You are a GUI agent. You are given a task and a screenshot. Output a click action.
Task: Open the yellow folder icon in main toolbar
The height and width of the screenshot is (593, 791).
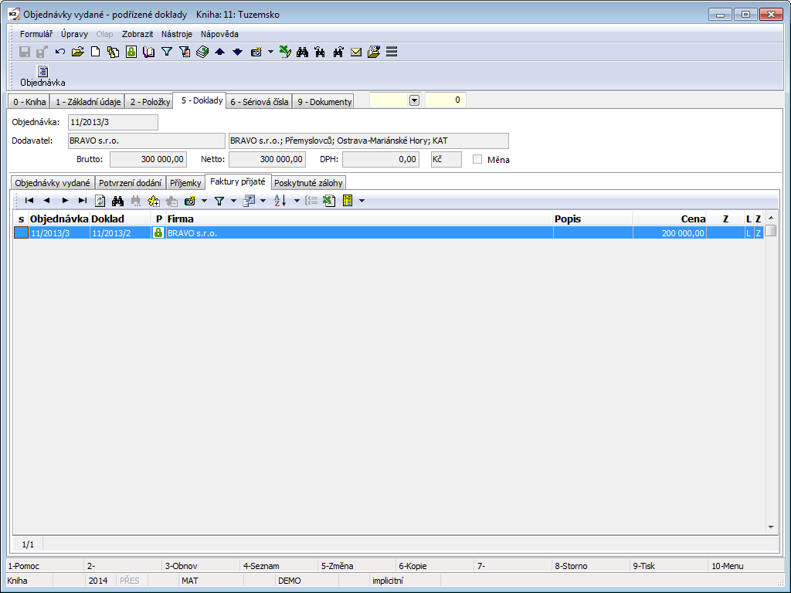[x=78, y=52]
